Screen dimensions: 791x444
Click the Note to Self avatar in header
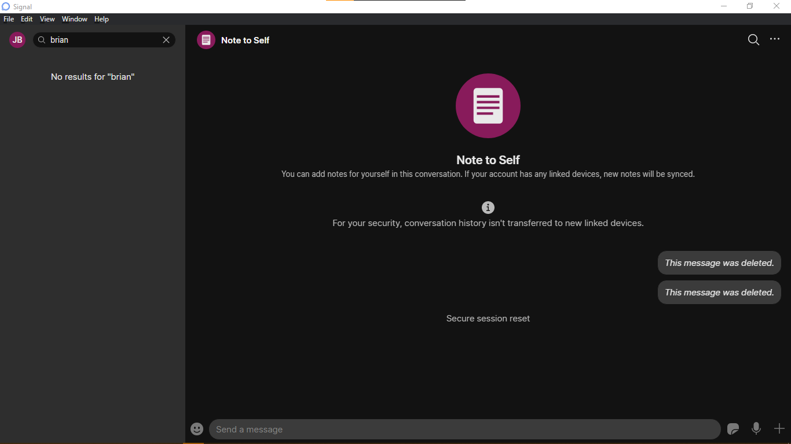[206, 39]
